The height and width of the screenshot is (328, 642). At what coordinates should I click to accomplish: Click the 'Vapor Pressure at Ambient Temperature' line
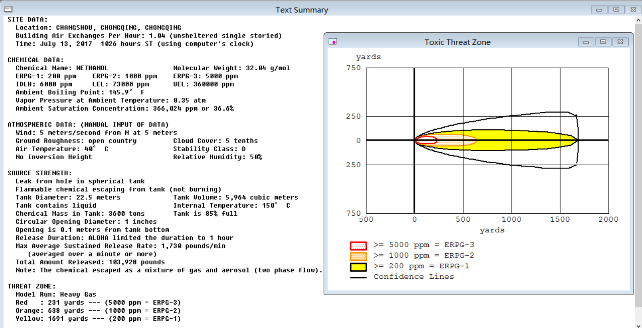110,100
